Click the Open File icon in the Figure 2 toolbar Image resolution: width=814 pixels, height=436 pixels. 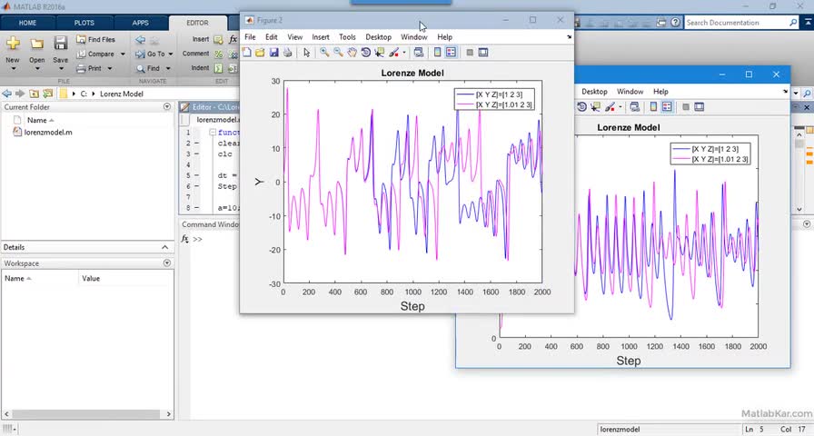260,53
